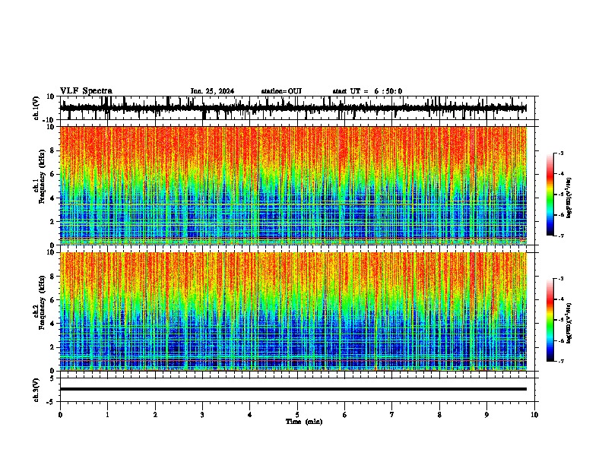Click the "ch.3(V)" axis label
This screenshot has height=465, width=602.
click(36, 390)
